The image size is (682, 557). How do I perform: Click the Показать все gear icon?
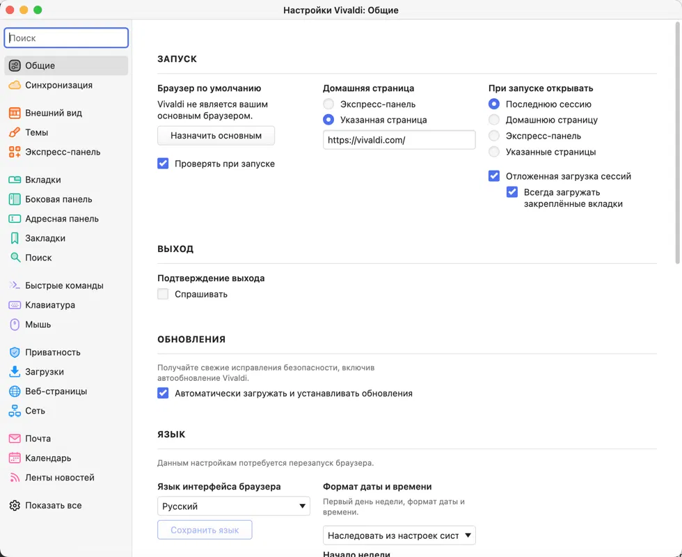[x=15, y=505]
